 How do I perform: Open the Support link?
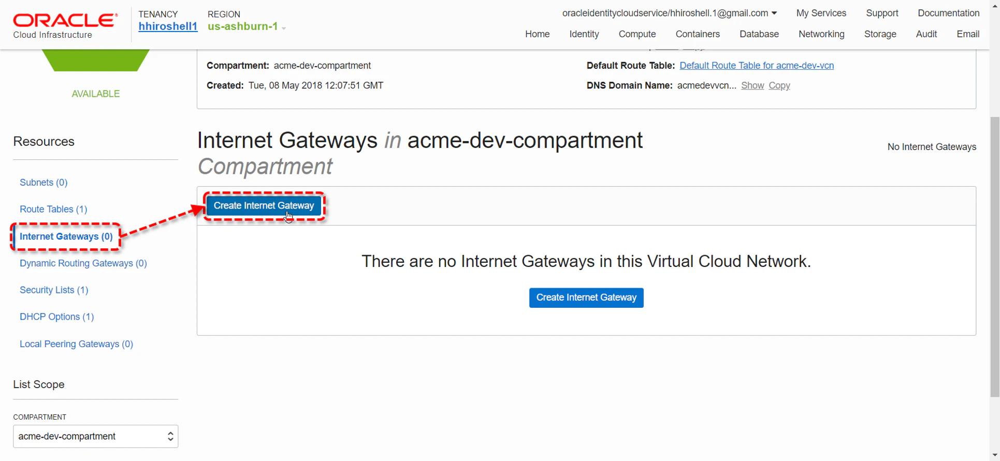point(882,13)
